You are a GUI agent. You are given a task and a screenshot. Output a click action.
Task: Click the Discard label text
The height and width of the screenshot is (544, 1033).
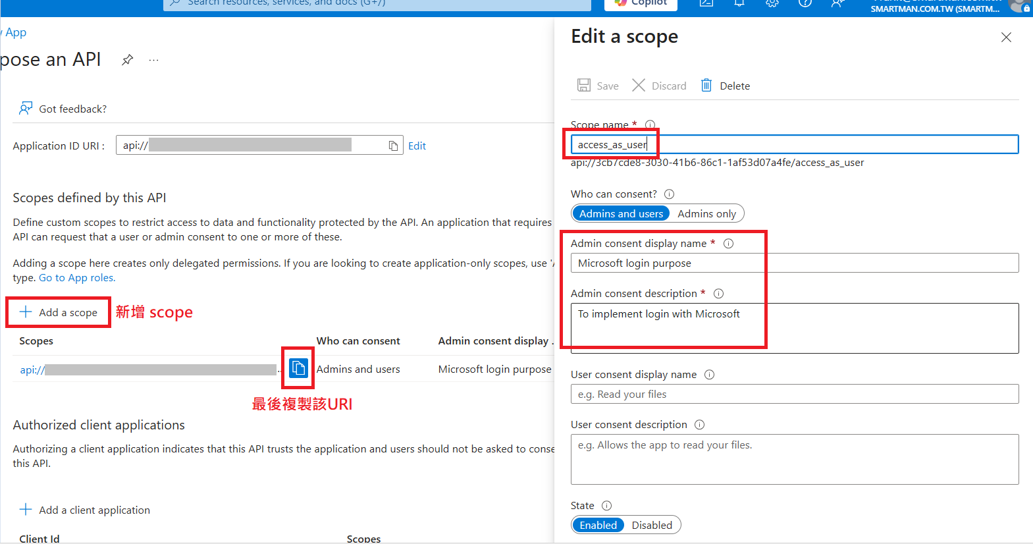pyautogui.click(x=669, y=86)
